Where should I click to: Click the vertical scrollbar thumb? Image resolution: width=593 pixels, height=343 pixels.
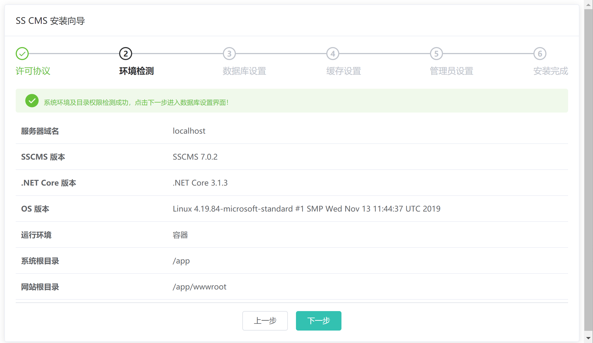click(588, 170)
